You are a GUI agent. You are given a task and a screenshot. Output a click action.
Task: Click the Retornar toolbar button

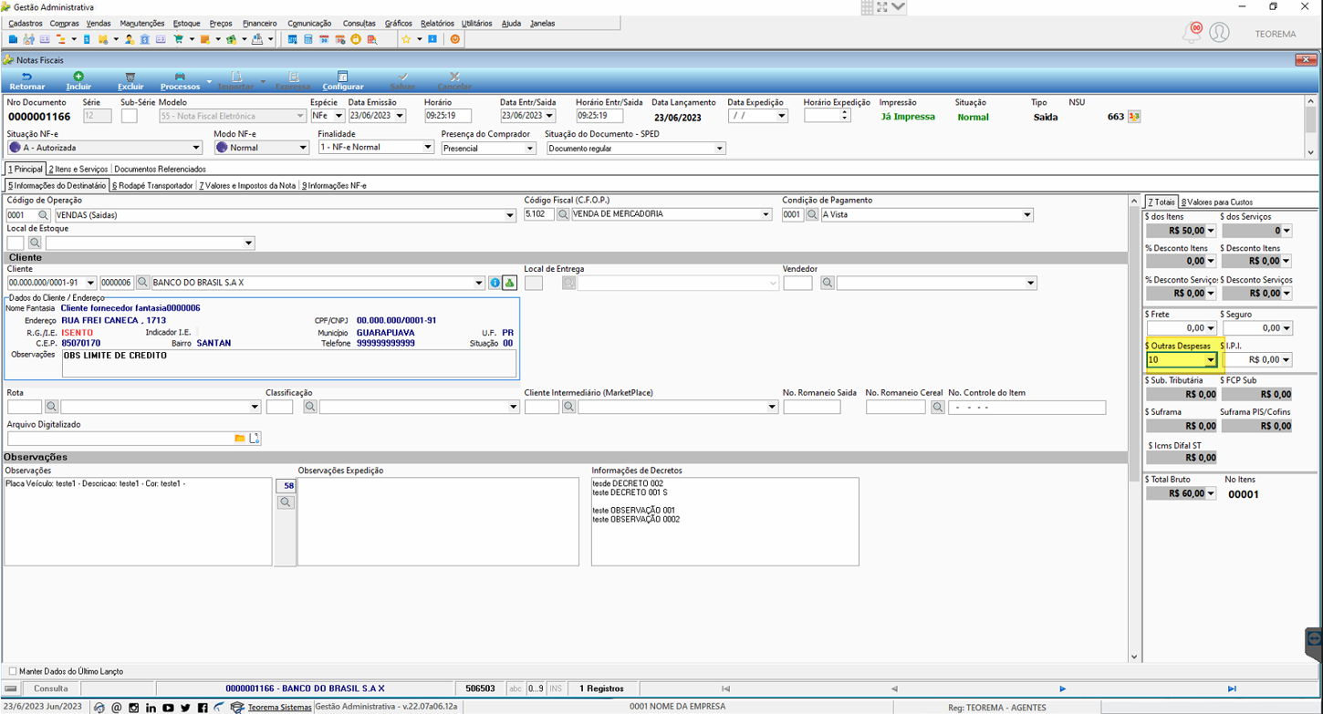coord(26,80)
